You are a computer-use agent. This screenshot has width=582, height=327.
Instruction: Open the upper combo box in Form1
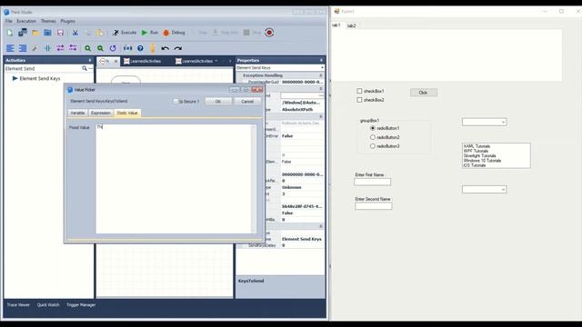(485, 122)
